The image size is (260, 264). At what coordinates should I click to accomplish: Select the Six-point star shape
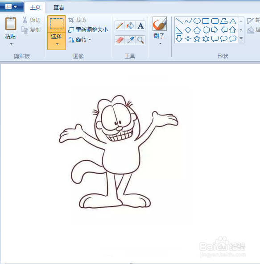coord(206,39)
